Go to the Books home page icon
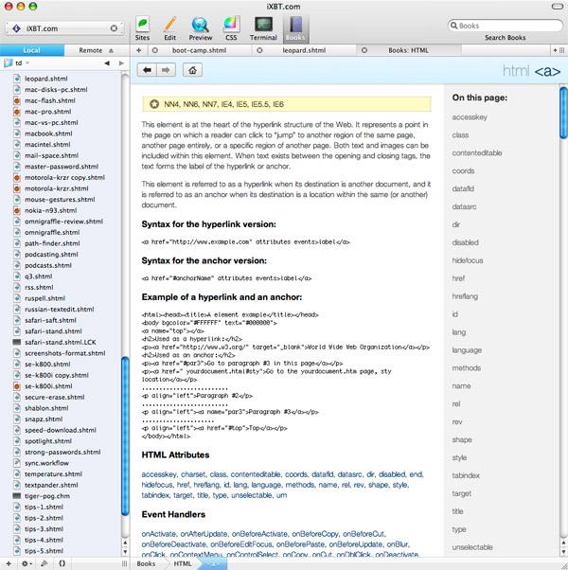The image size is (568, 570). pyautogui.click(x=192, y=70)
